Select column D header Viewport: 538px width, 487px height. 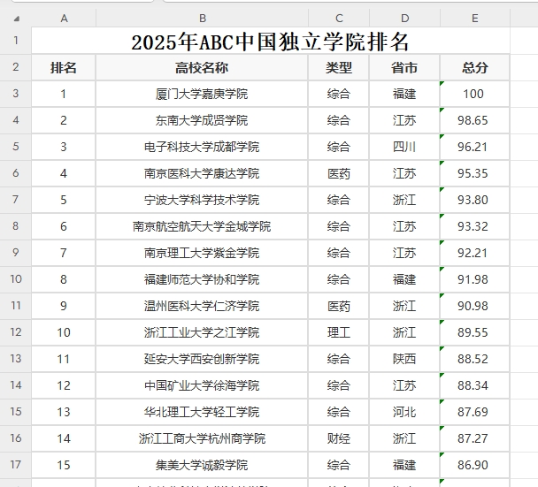point(404,19)
